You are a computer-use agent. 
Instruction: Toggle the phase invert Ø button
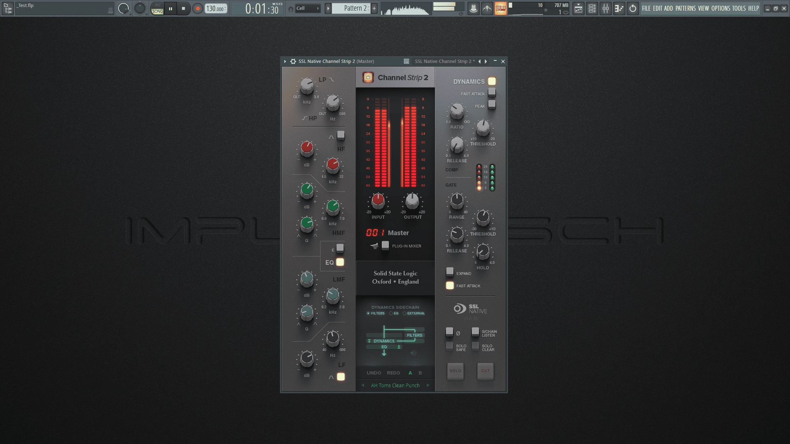point(450,332)
